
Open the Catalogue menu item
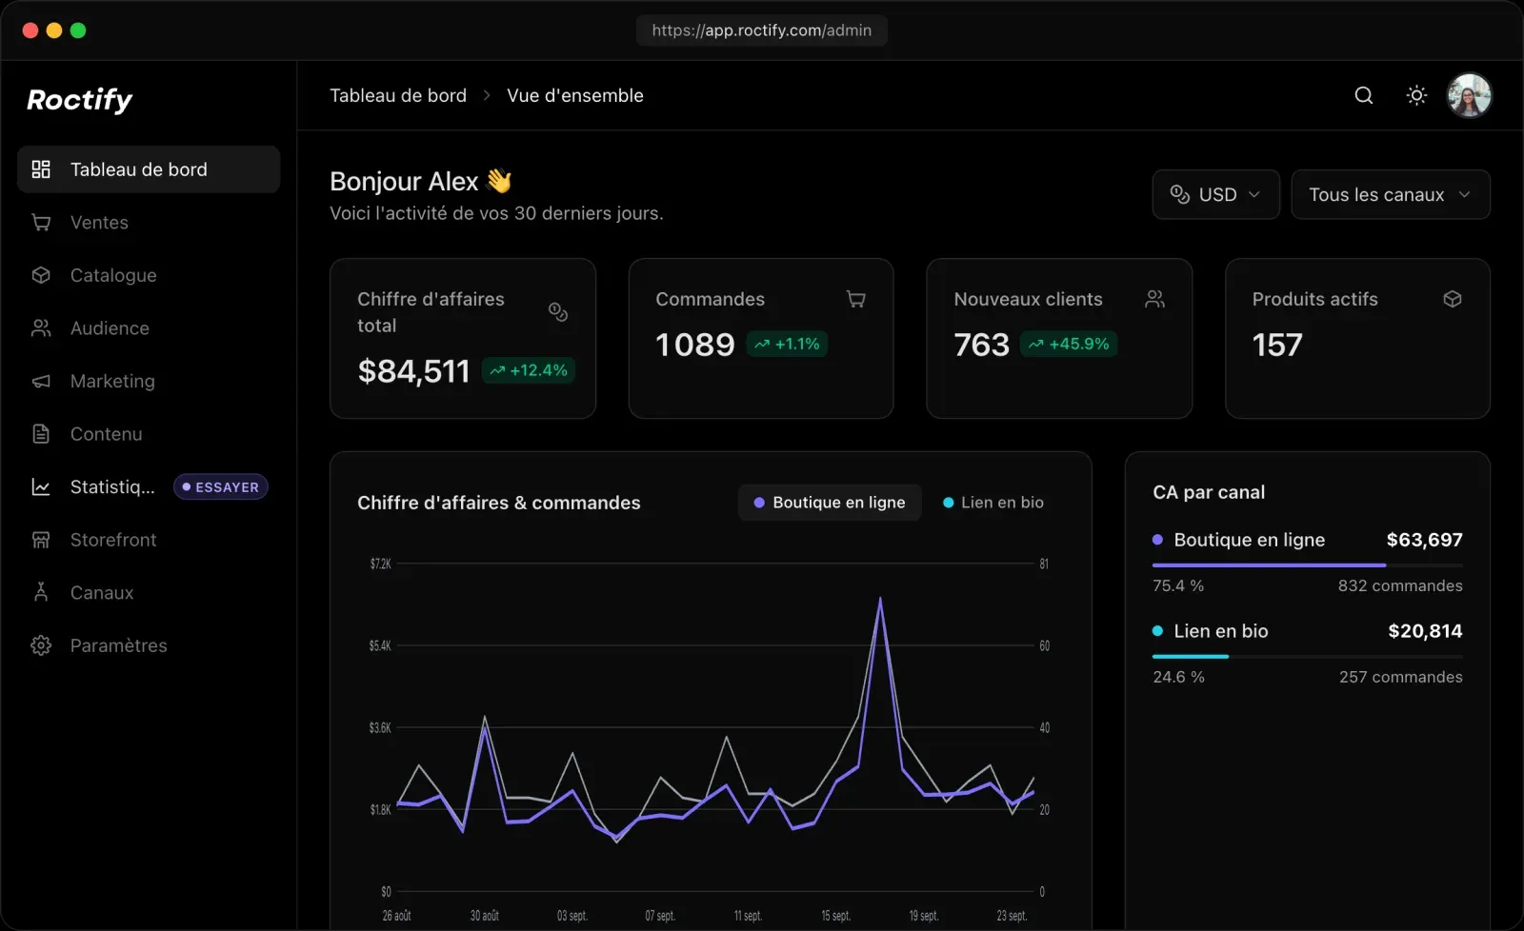[149, 275]
